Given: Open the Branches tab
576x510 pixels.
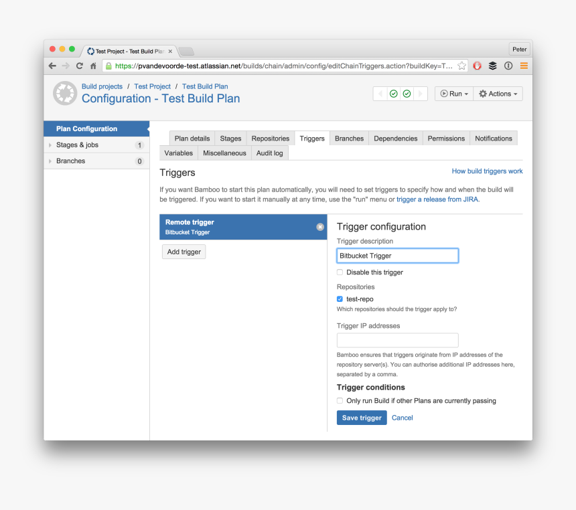Looking at the screenshot, I should (x=349, y=139).
